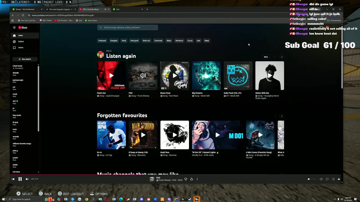Click More in Listen again
This screenshot has height=202, width=360.
tap(266, 57)
